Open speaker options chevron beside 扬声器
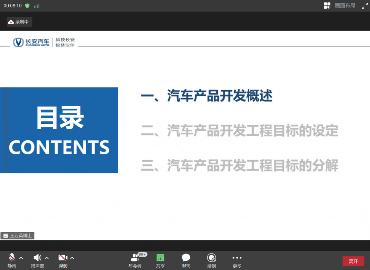370x270 pixels. (x=47, y=258)
